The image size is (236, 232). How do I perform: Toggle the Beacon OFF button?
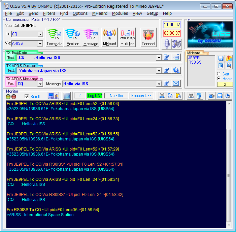[x=141, y=96]
